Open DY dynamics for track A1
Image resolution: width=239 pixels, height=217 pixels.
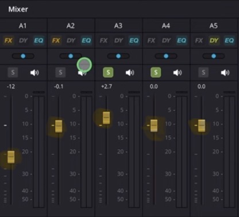[x=24, y=40]
